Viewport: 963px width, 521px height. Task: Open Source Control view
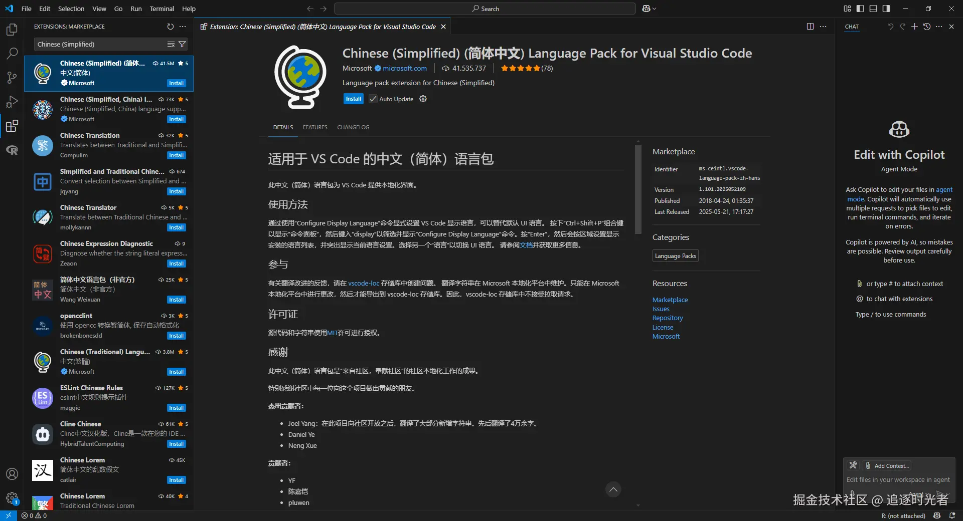point(12,77)
